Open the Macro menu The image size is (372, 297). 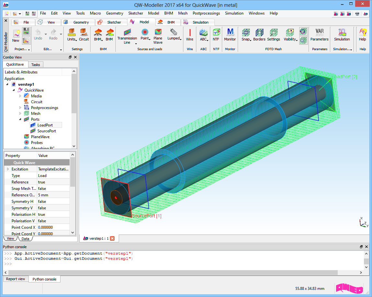tap(95, 13)
